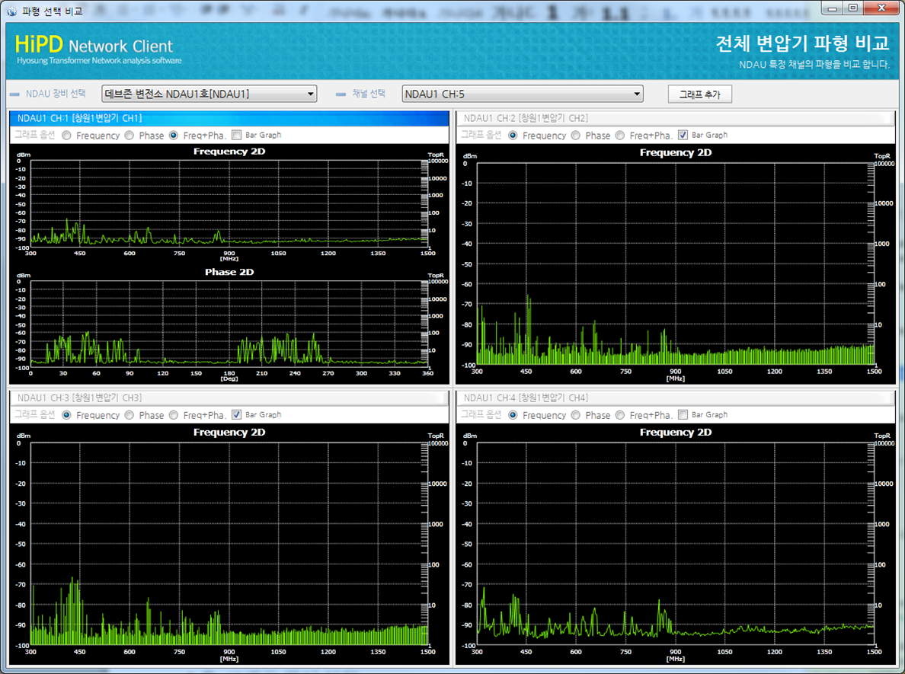Click the Frequency 2D graph in CH:1 panel
The width and height of the screenshot is (905, 674).
(x=229, y=203)
